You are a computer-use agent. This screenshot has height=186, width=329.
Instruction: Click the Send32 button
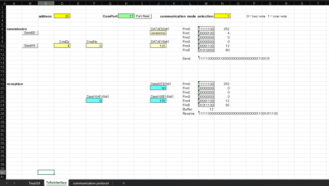coord(30,33)
